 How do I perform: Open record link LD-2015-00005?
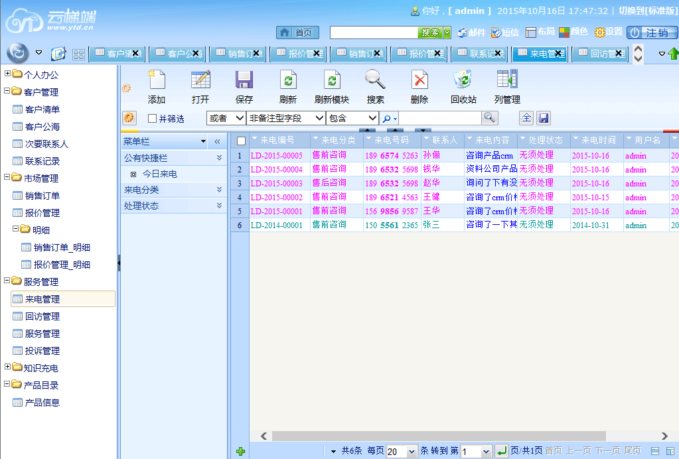point(276,156)
